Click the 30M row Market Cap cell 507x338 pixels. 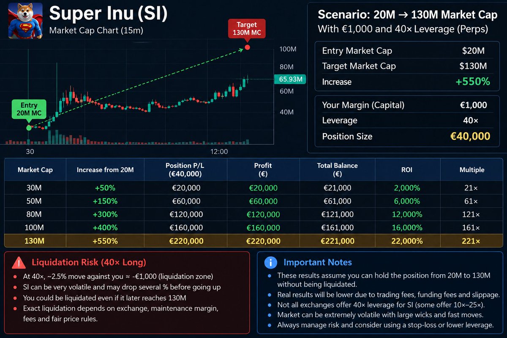pos(34,188)
